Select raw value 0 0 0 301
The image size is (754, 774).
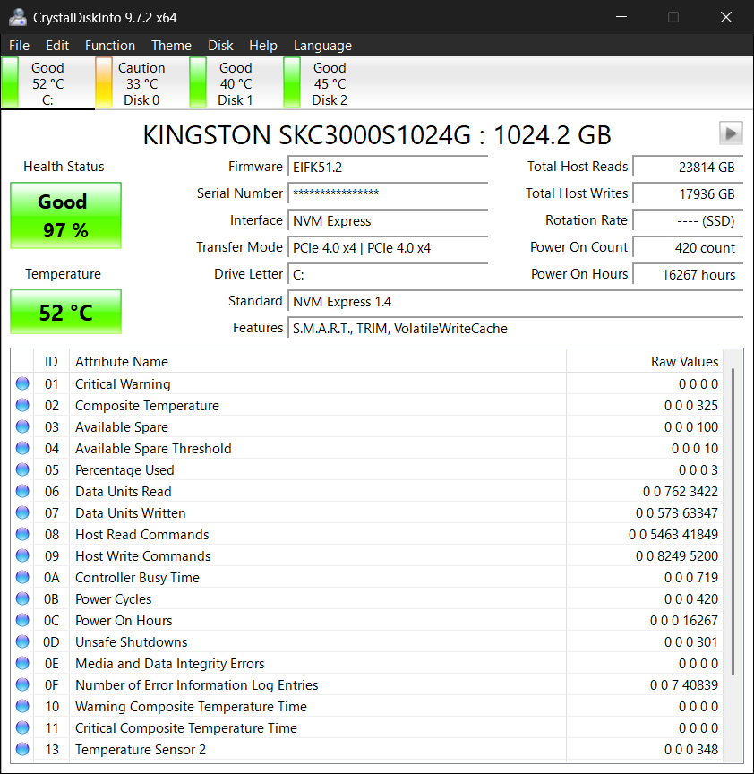[690, 642]
